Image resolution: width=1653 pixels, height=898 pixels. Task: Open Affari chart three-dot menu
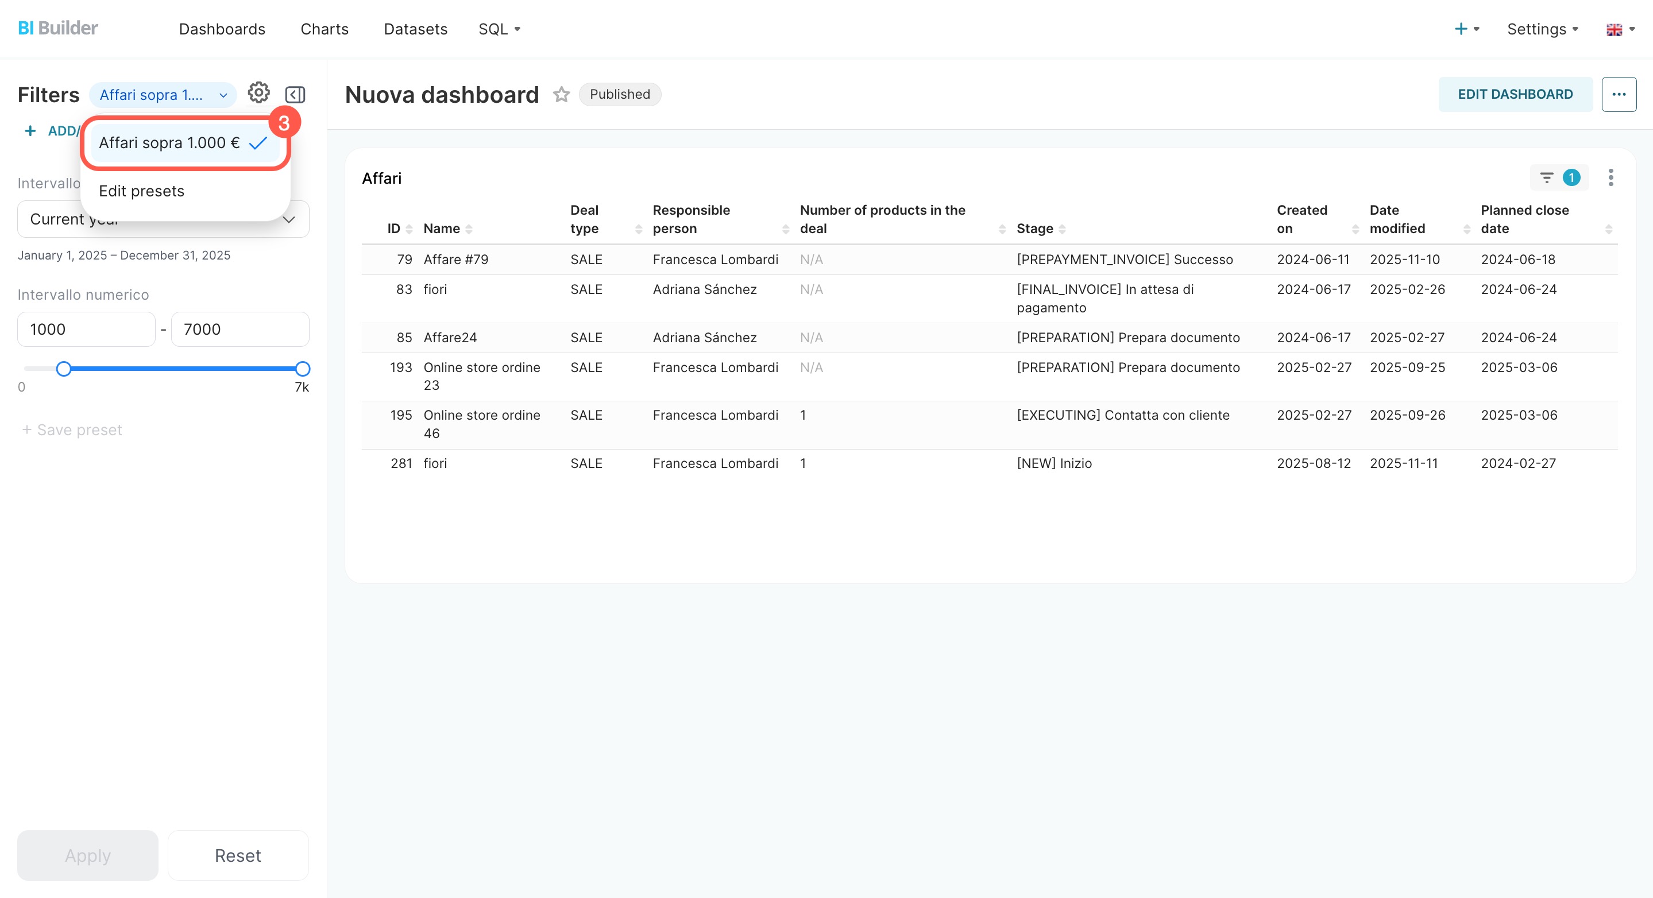(1610, 177)
